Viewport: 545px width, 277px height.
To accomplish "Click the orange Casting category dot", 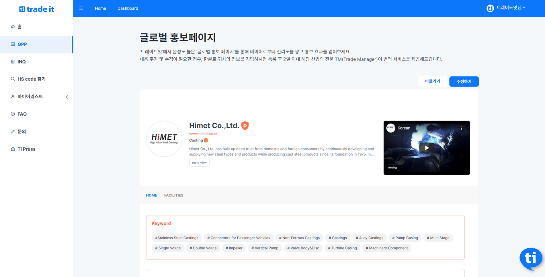I will tap(206, 140).
